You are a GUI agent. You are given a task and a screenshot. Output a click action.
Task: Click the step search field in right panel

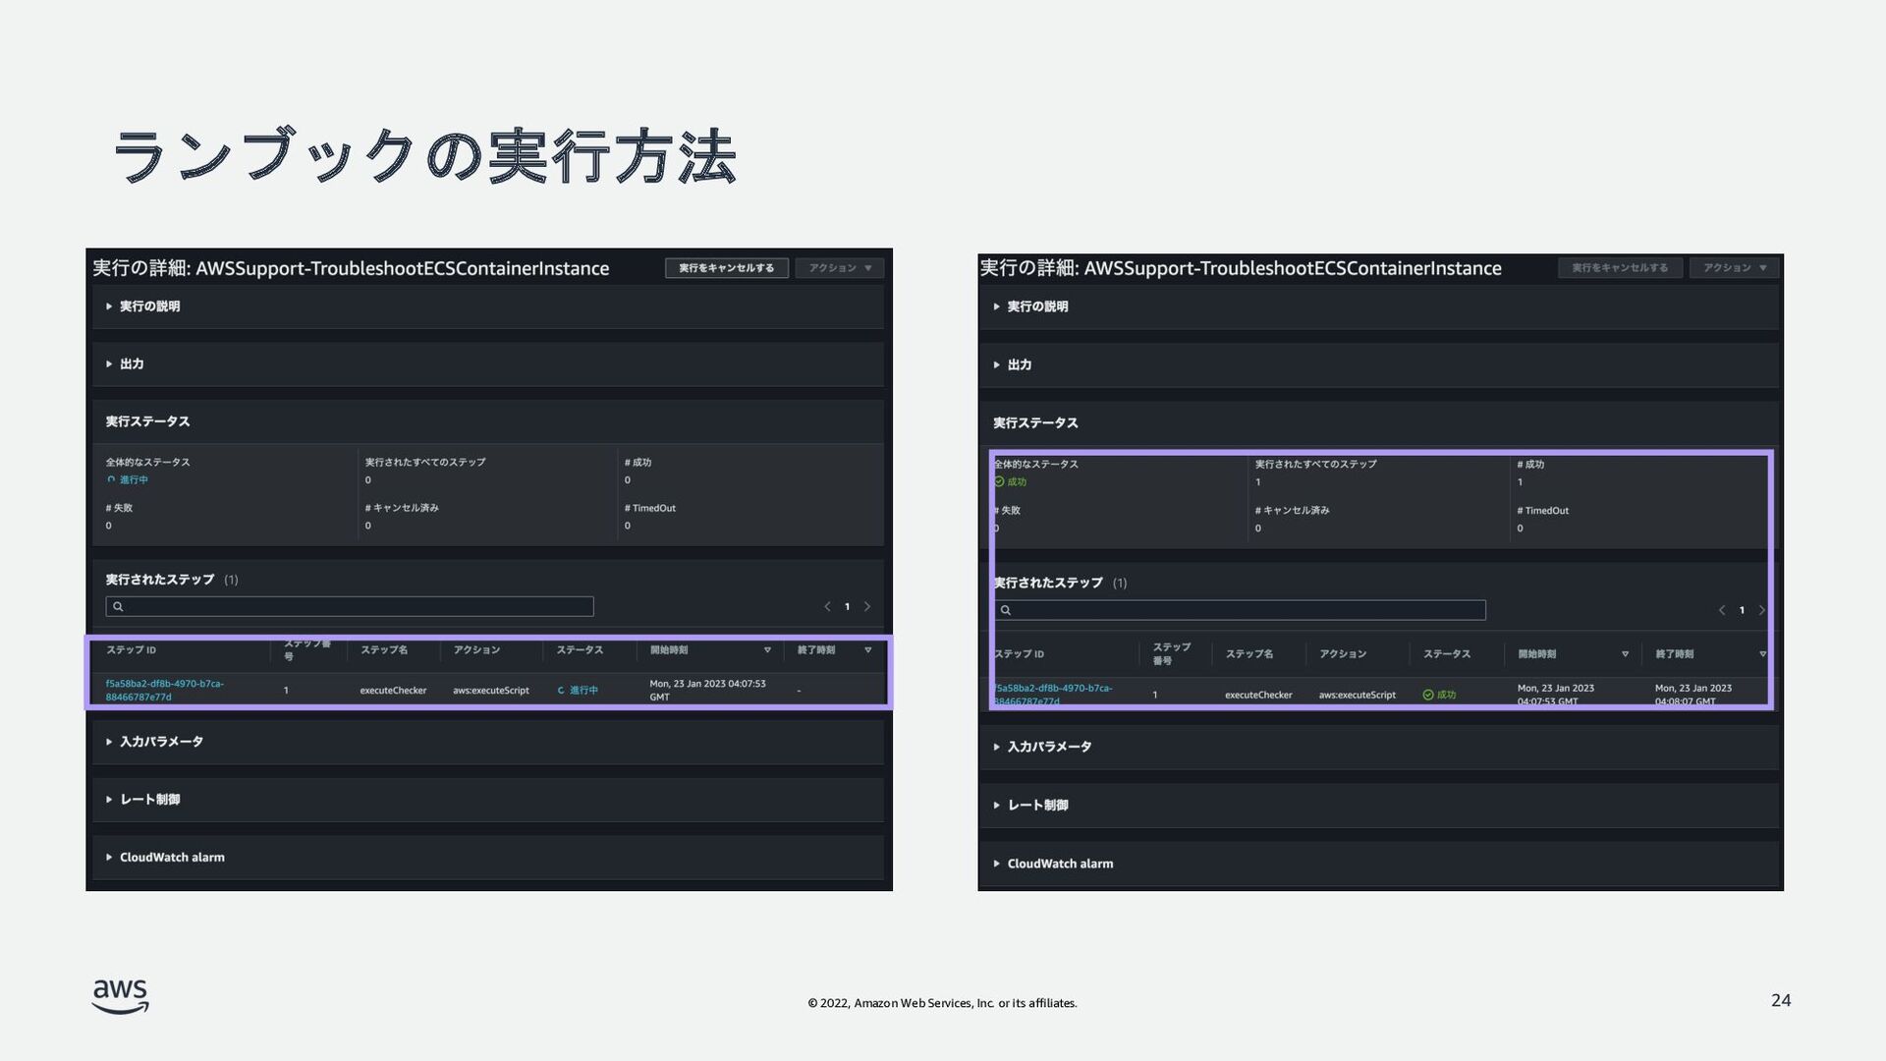click(1240, 610)
